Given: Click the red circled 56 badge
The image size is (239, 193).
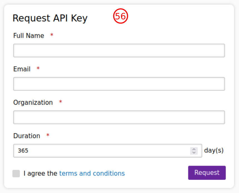Looking at the screenshot, I should [x=120, y=16].
